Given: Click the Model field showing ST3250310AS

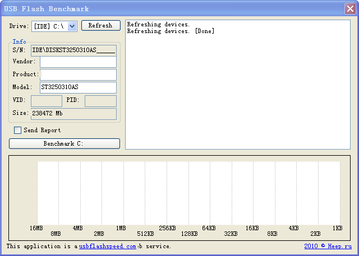Looking at the screenshot, I should [78, 87].
